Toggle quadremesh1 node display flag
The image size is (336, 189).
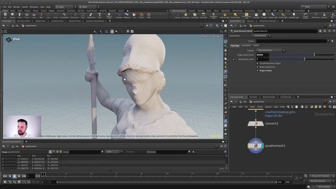pyautogui.click(x=262, y=146)
